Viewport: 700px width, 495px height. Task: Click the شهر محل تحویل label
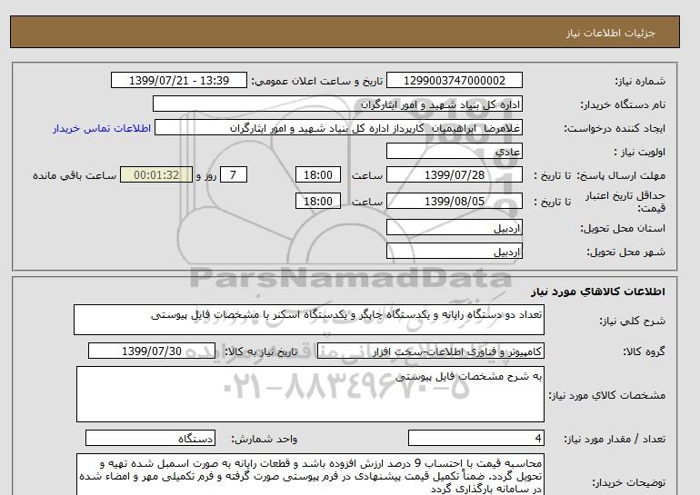[x=625, y=252]
